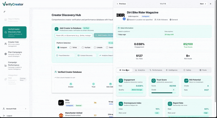Click the DBR magazine logo thumbnail

click(120, 15)
